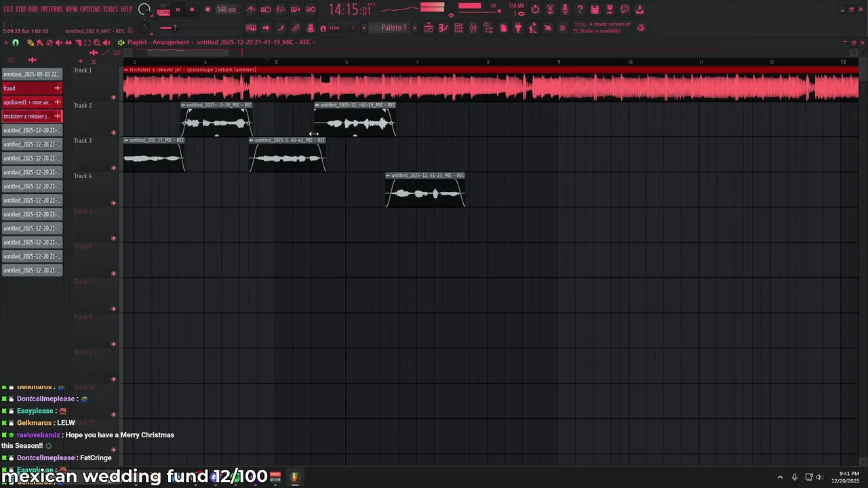Open the audio editor scissors icon

tap(550, 9)
